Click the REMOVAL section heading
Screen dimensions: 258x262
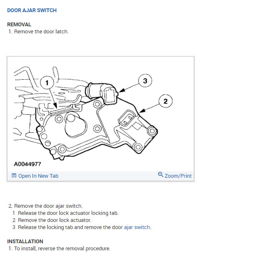pyautogui.click(x=19, y=25)
